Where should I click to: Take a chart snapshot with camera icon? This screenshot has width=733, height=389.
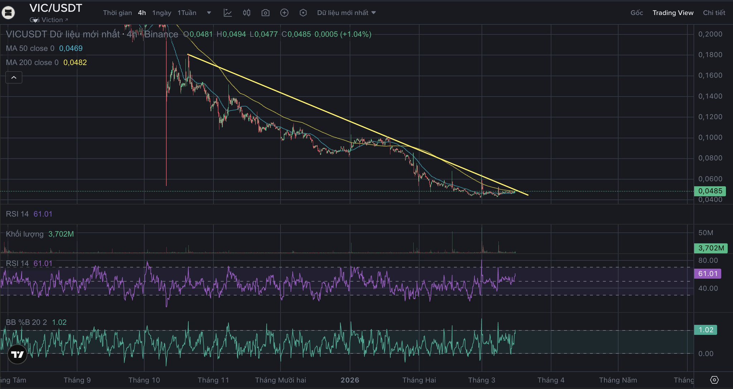coord(265,13)
